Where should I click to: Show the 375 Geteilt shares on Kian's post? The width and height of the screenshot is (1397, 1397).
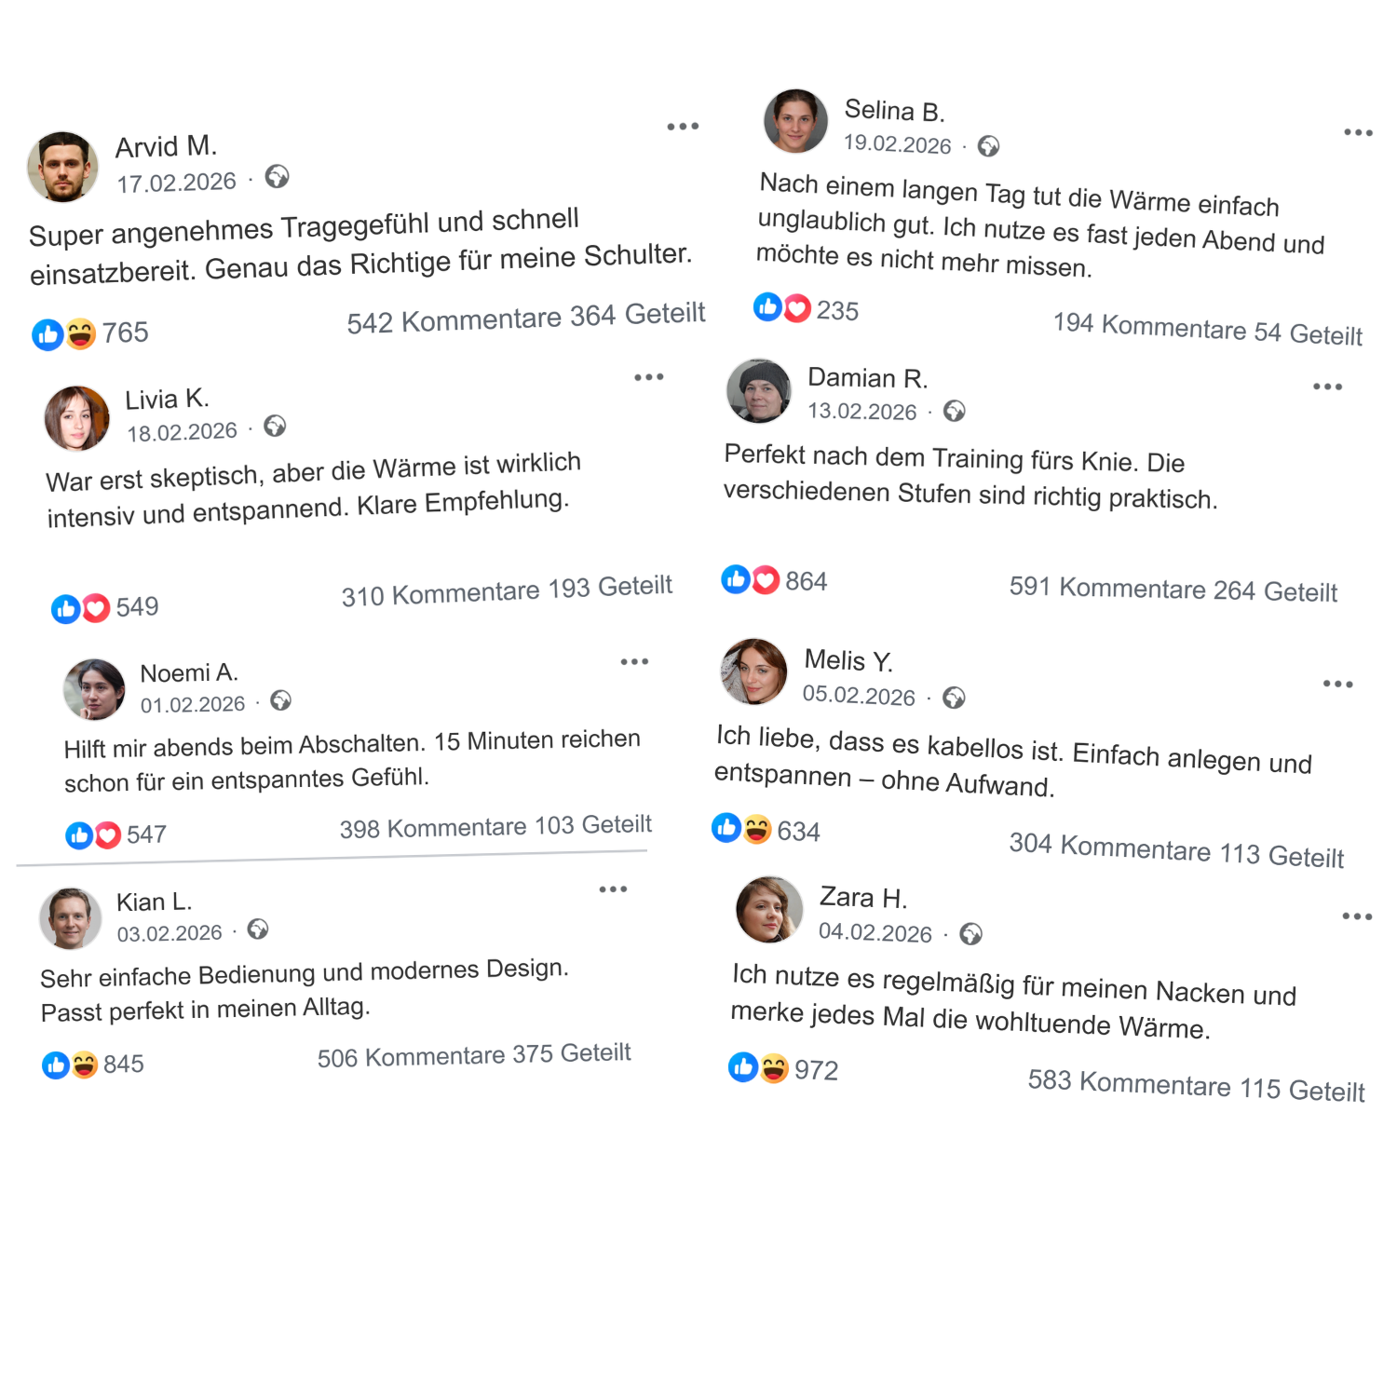(572, 1053)
